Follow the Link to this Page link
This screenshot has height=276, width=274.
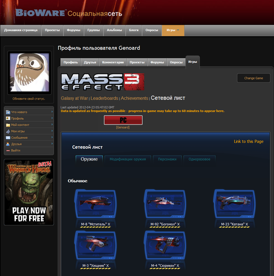coord(249,142)
